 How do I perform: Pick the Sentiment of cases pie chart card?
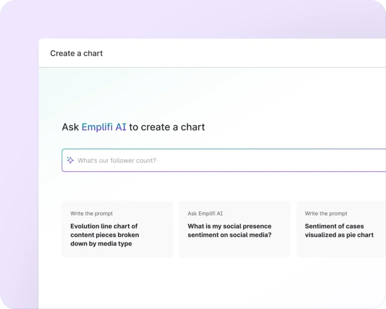click(342, 229)
